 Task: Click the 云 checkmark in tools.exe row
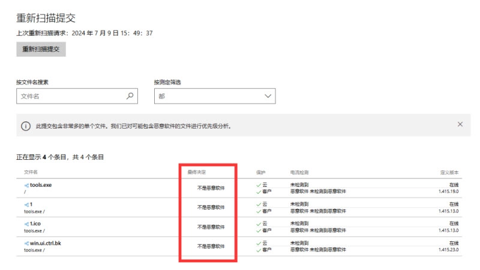(x=259, y=185)
